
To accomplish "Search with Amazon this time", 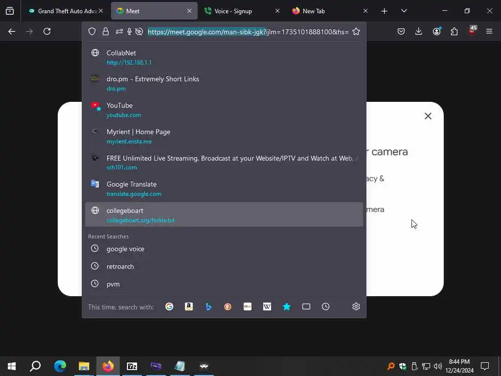I will (x=189, y=306).
